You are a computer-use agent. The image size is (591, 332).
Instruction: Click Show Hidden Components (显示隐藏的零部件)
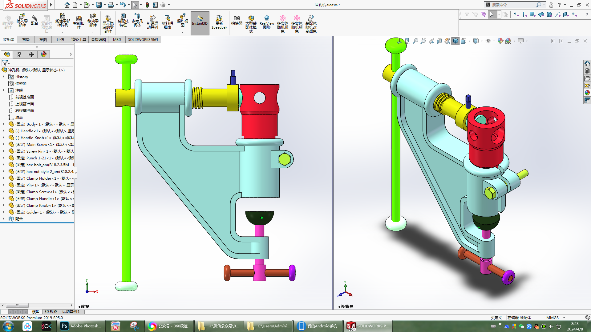108,23
